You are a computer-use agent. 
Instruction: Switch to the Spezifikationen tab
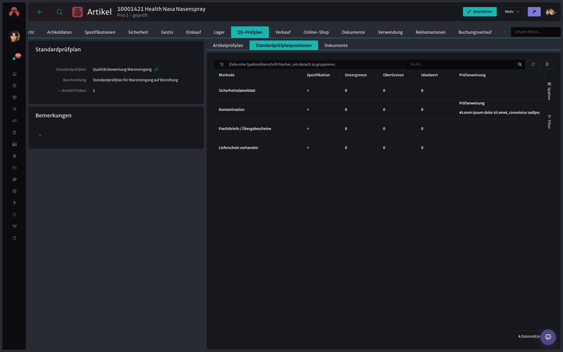100,32
